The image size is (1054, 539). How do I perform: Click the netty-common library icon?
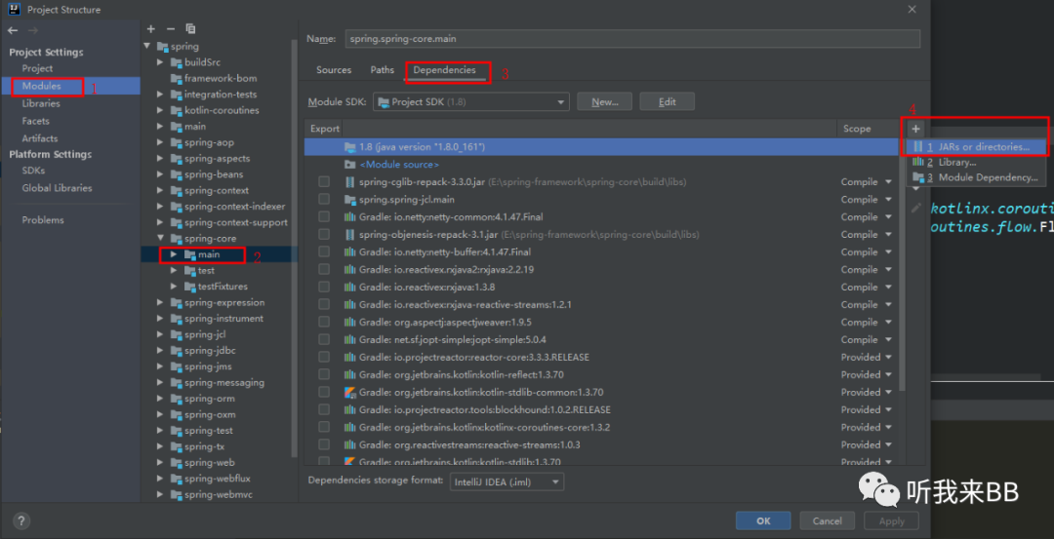click(x=349, y=216)
